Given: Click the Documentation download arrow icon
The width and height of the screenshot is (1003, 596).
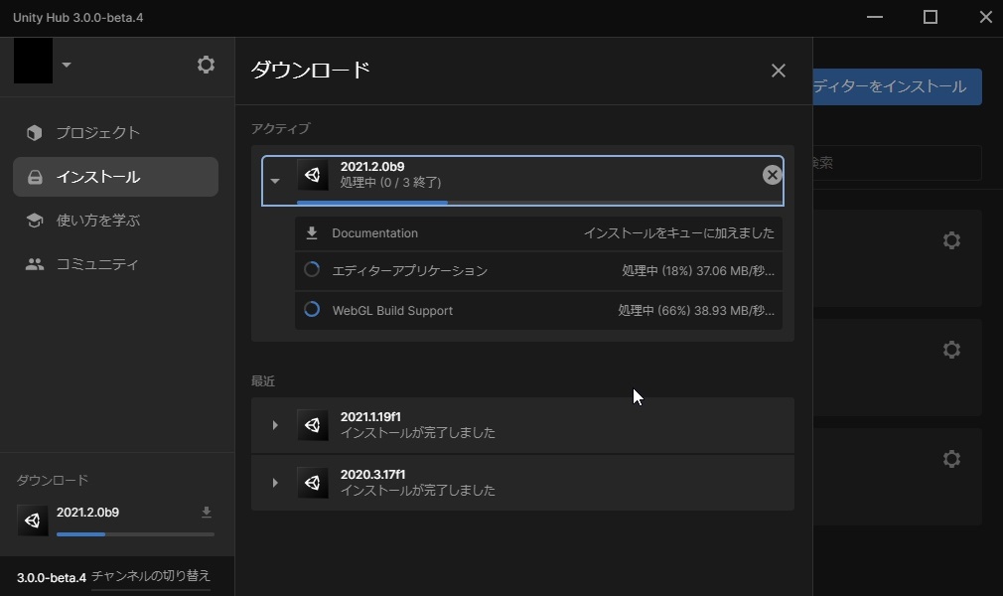Looking at the screenshot, I should 312,233.
